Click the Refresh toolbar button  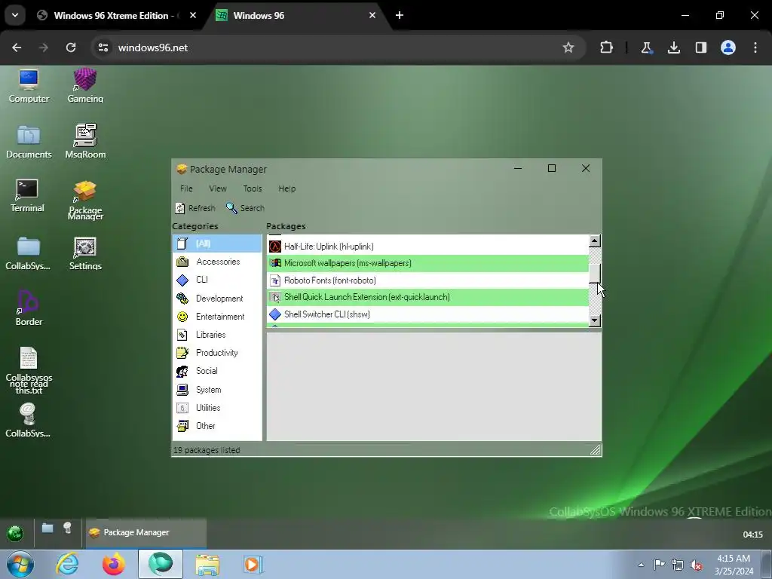195,208
